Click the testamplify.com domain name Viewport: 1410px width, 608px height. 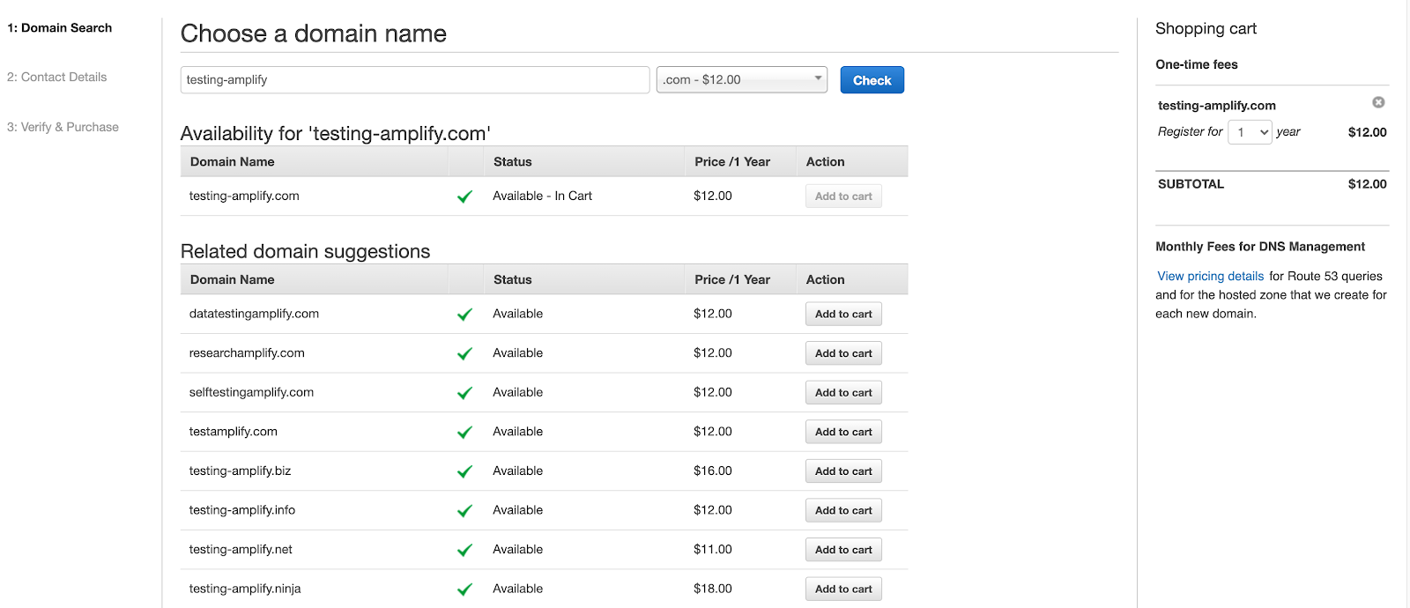pos(233,432)
